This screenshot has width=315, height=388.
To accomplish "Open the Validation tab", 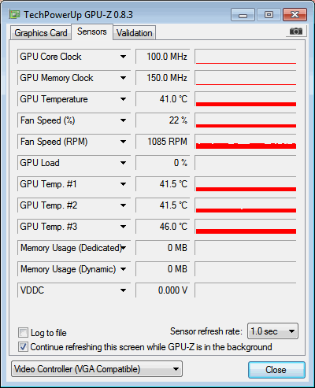I will [135, 33].
